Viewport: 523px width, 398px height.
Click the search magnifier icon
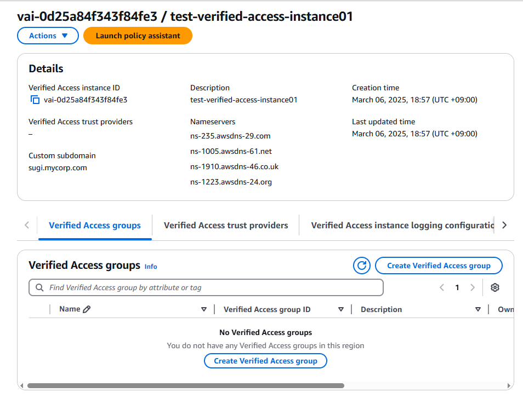pos(39,287)
